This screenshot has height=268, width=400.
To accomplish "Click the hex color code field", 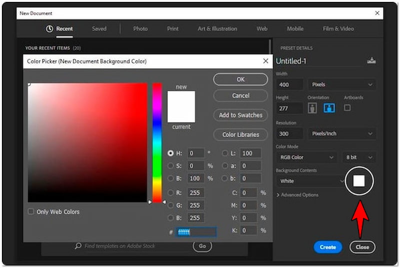I will click(x=196, y=232).
